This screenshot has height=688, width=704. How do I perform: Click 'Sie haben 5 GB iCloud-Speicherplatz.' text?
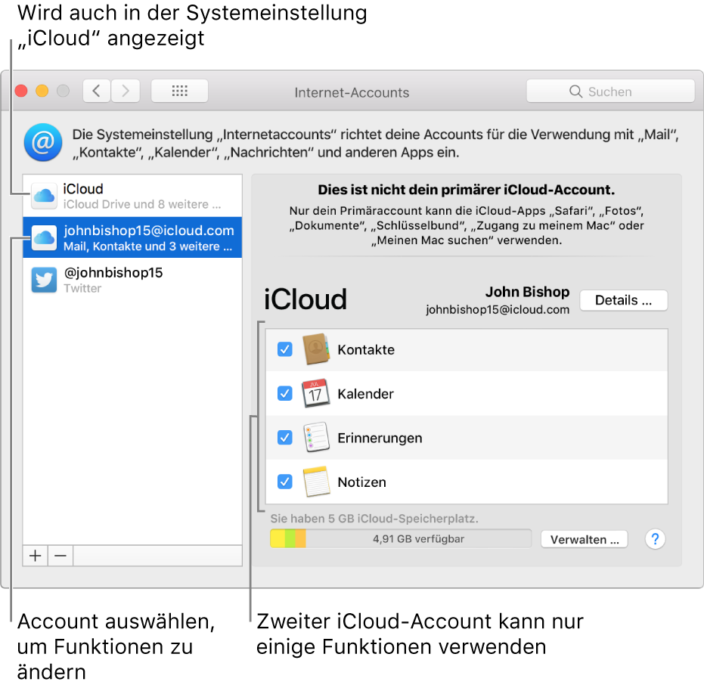[374, 519]
